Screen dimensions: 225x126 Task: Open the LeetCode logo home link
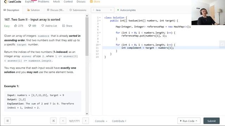coord(13,1)
